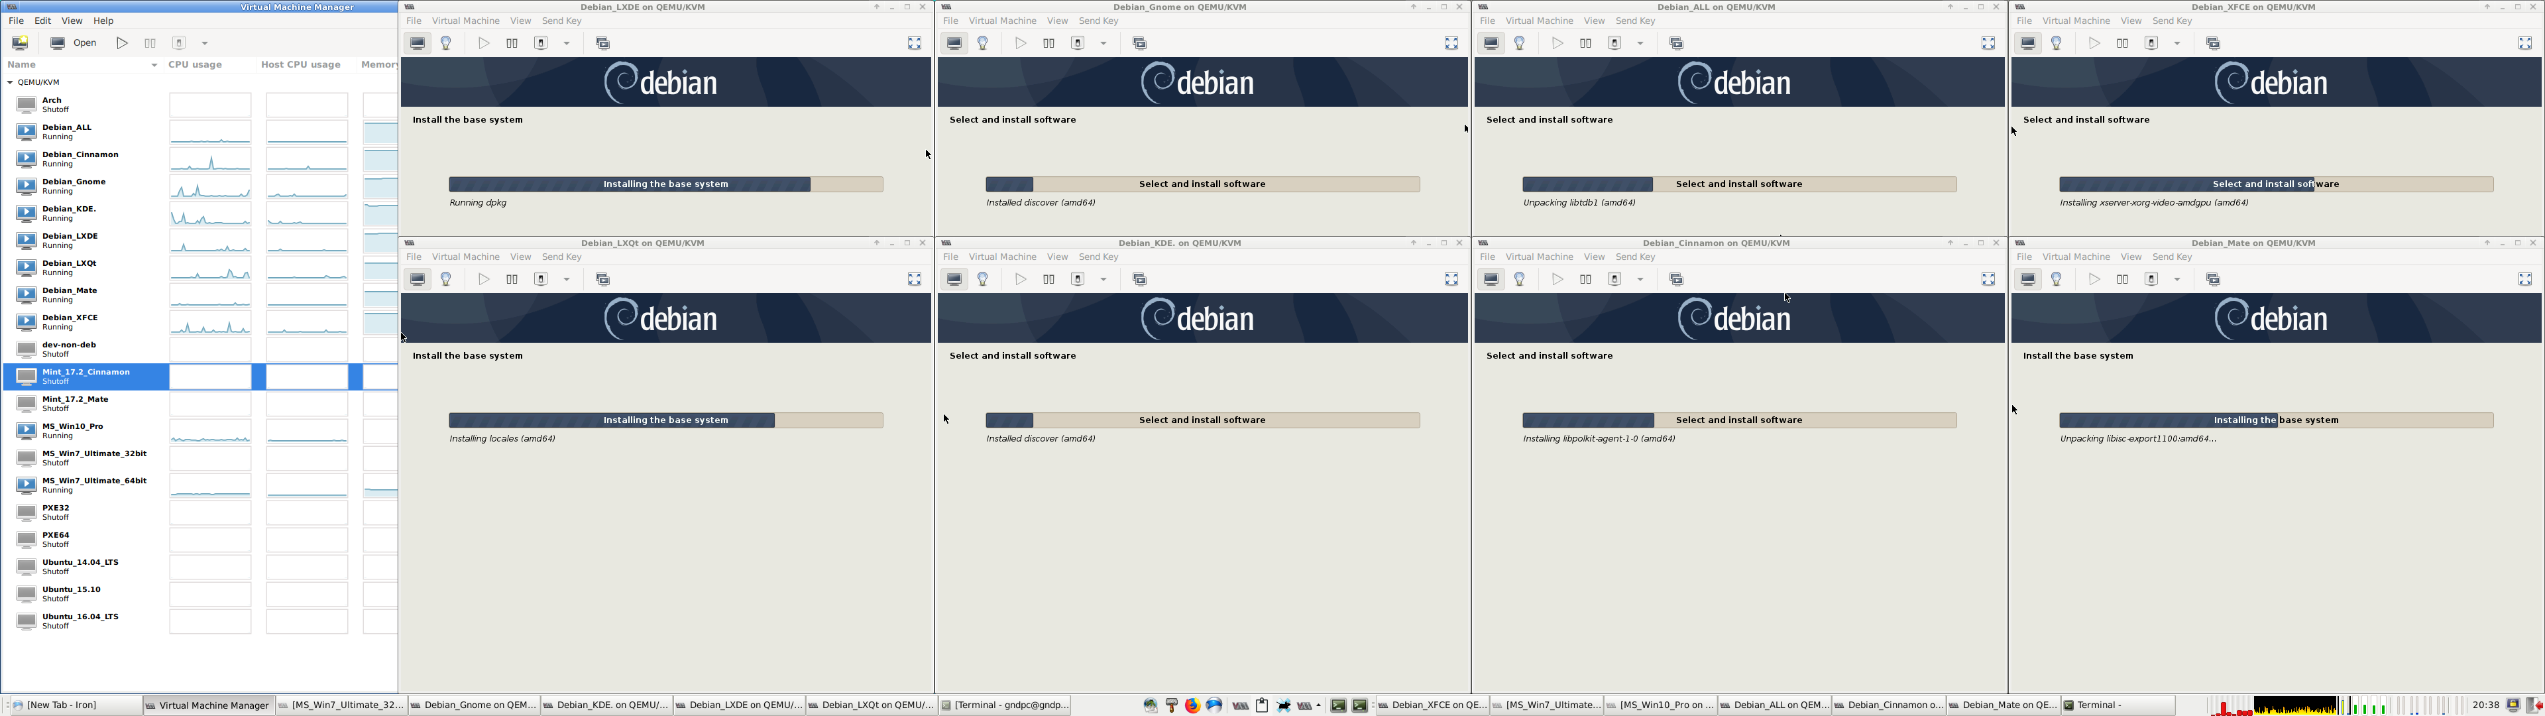Open the File menu in Debian_Cinnamon window
The image size is (2545, 716).
point(1487,257)
